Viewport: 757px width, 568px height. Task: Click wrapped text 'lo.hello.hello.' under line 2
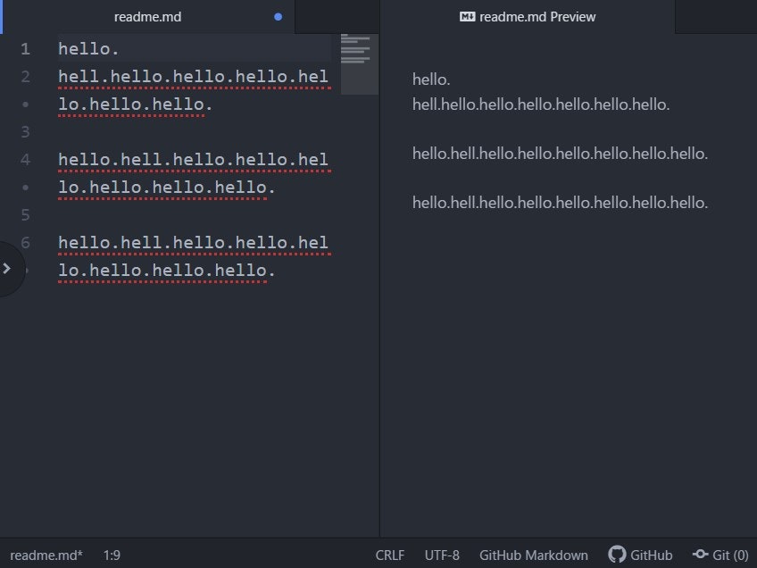[x=135, y=104]
